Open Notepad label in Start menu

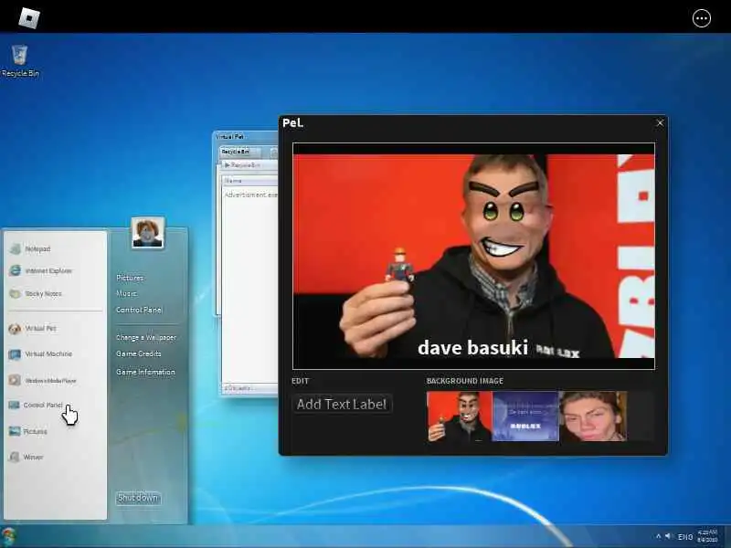coord(37,248)
